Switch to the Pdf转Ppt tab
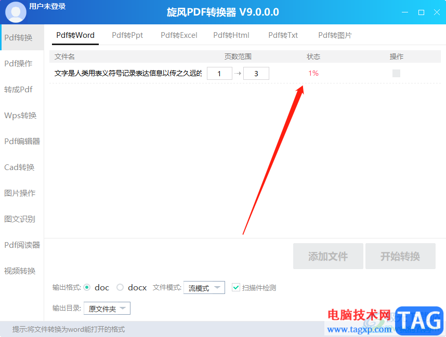 127,35
